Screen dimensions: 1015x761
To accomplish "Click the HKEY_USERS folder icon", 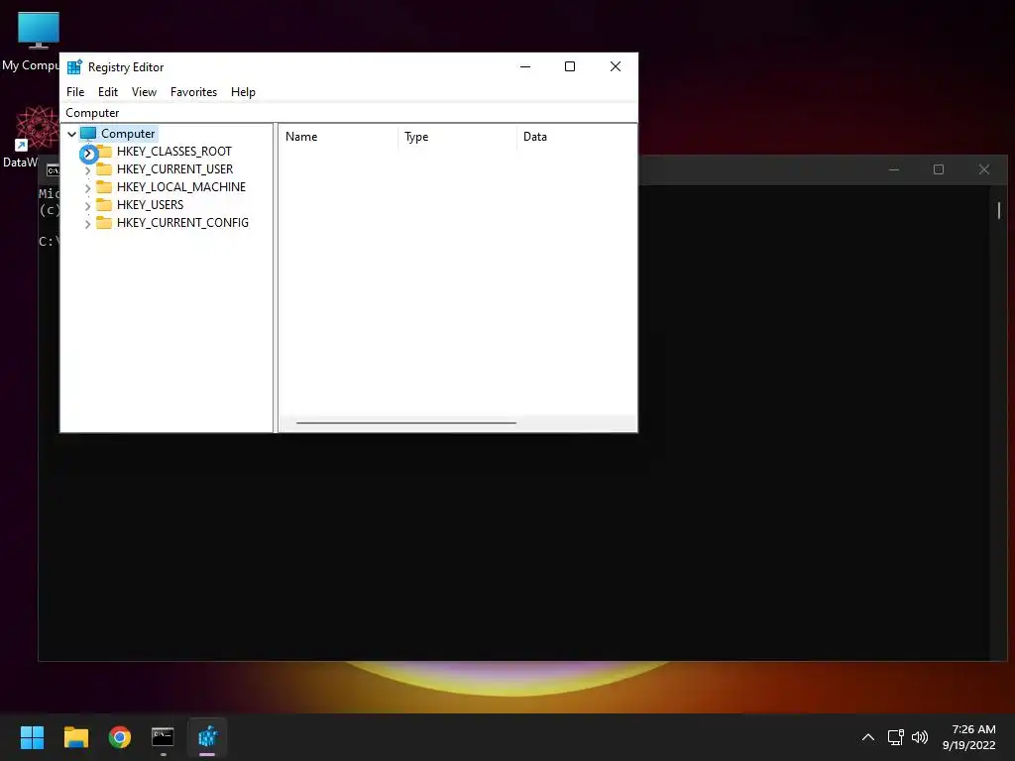I will tap(104, 204).
